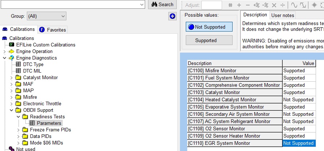Click the divide icon in Adjust toolbar

click(x=283, y=5)
